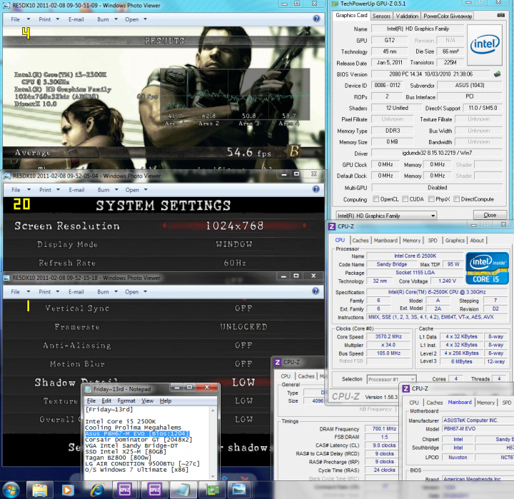Open PowerColor Giveaway tab

pos(448,16)
